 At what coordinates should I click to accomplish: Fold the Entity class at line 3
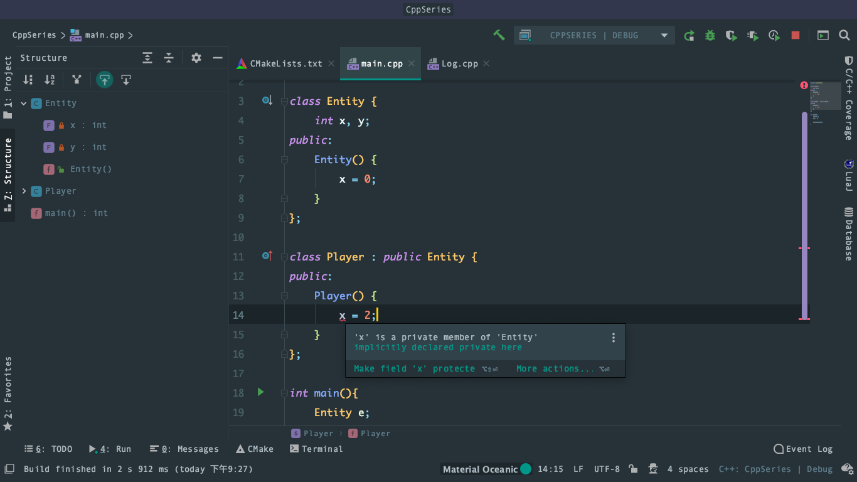(284, 101)
